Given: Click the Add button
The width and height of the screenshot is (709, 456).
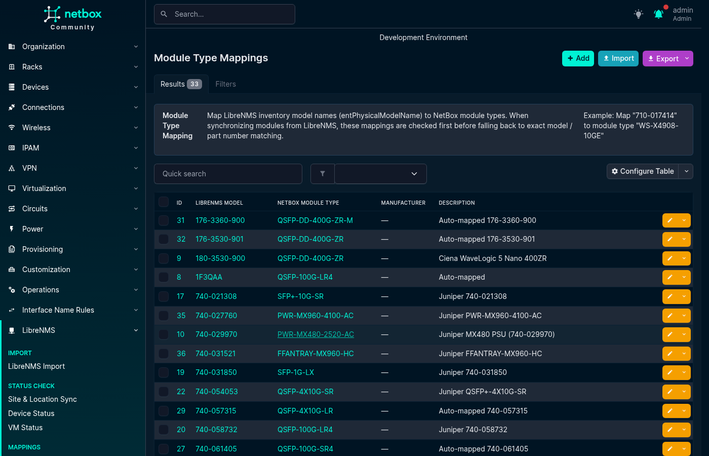Looking at the screenshot, I should (578, 59).
